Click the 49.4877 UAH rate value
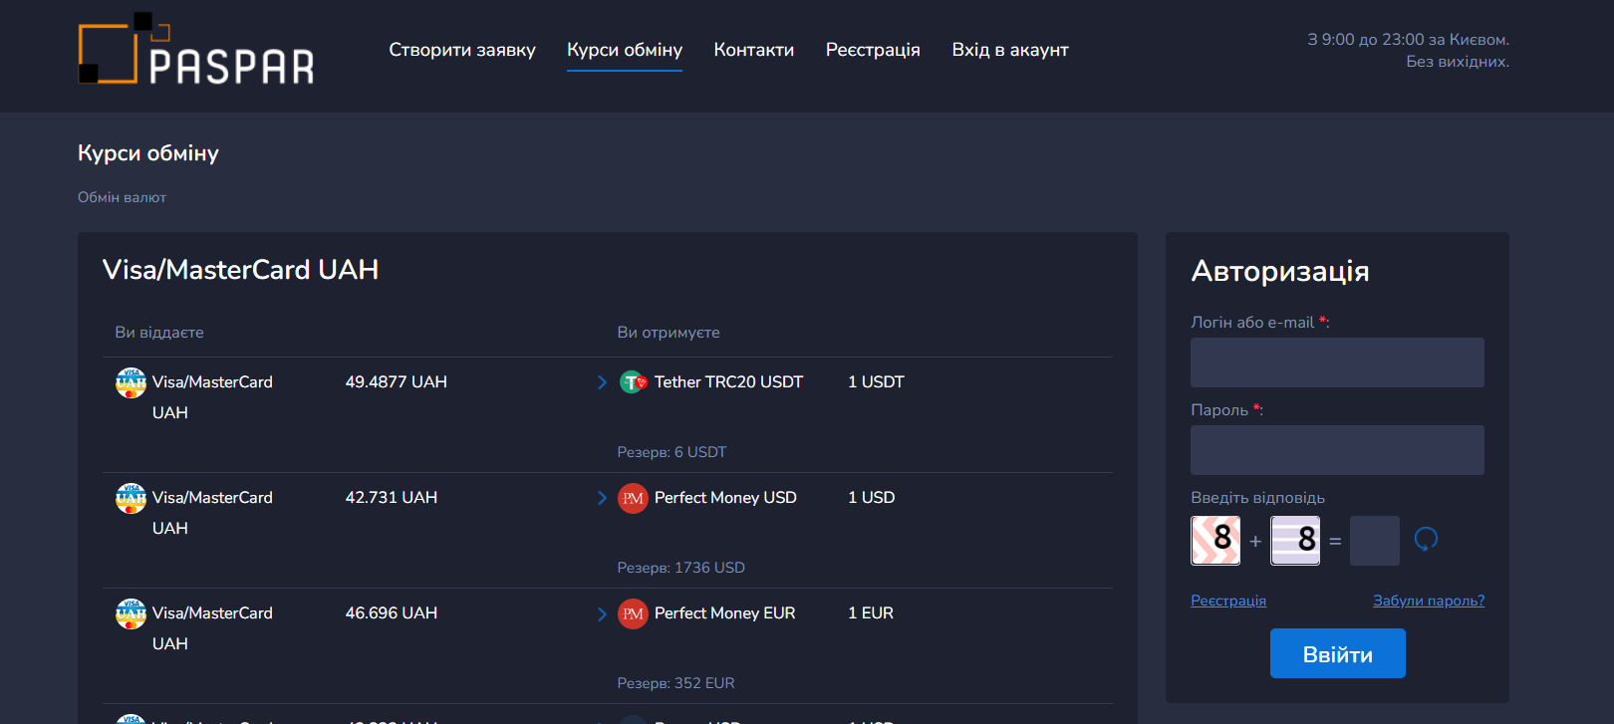The width and height of the screenshot is (1614, 724). tap(396, 382)
